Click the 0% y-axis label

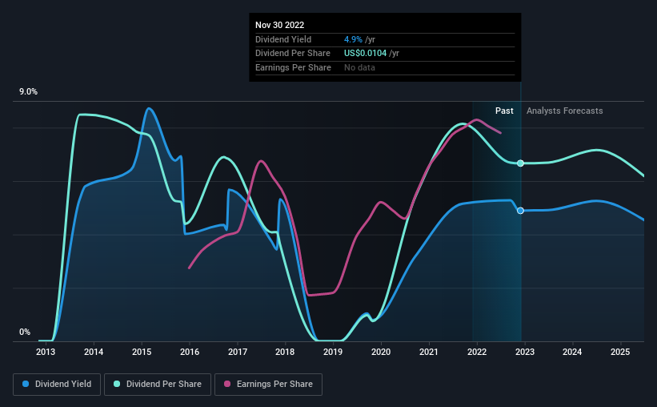tap(25, 332)
